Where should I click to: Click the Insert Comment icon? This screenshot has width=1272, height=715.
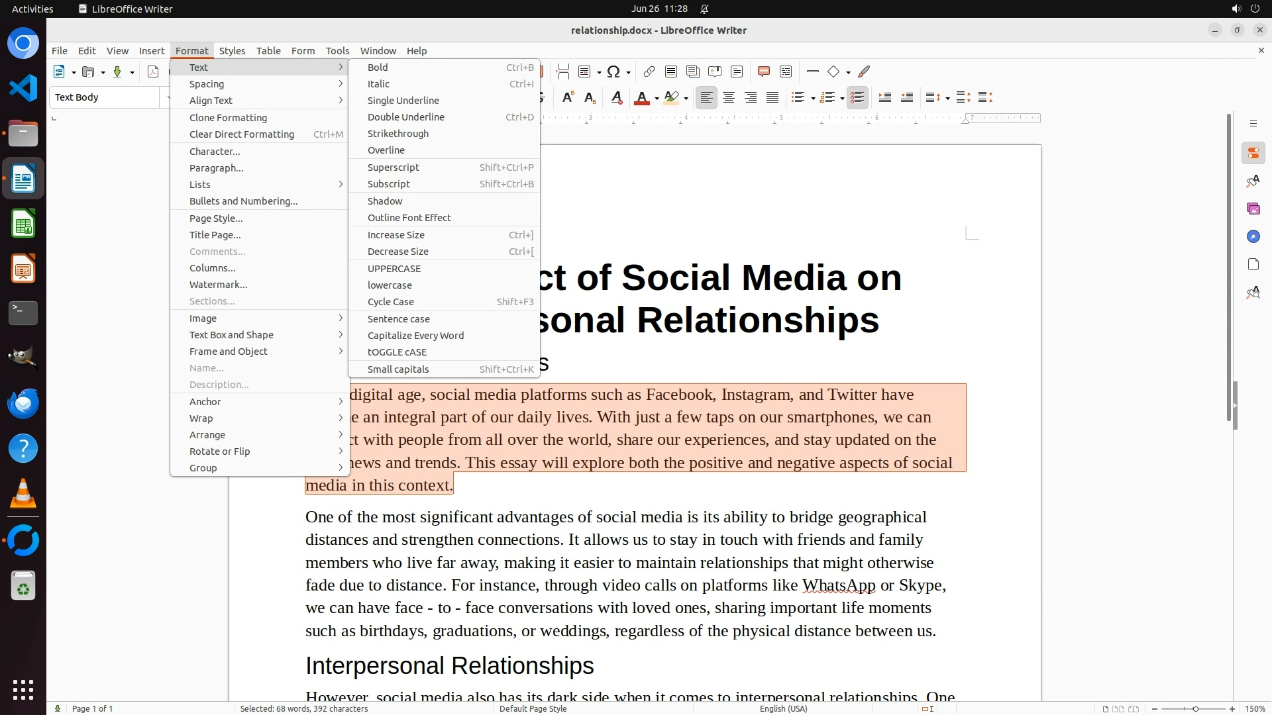[763, 72]
